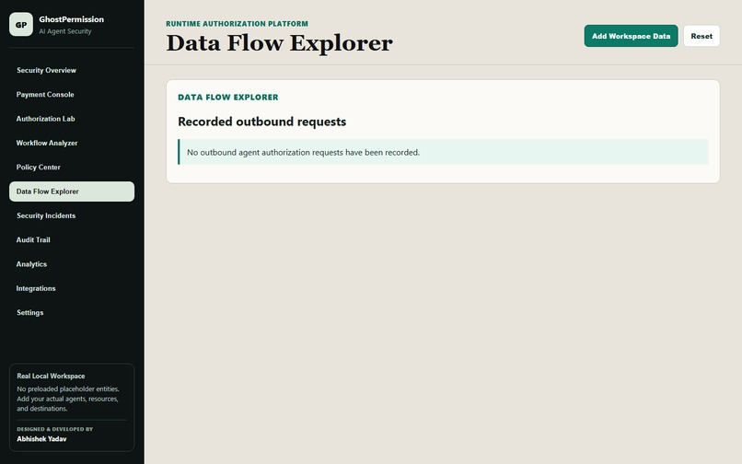The height and width of the screenshot is (464, 742).
Task: Open Authorization Lab
Action: (x=72, y=119)
